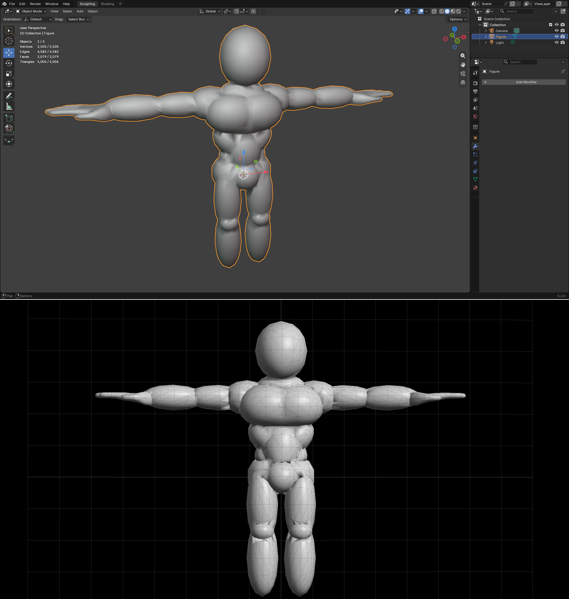Open the File menu
Screen dimensions: 569x599
click(12, 4)
